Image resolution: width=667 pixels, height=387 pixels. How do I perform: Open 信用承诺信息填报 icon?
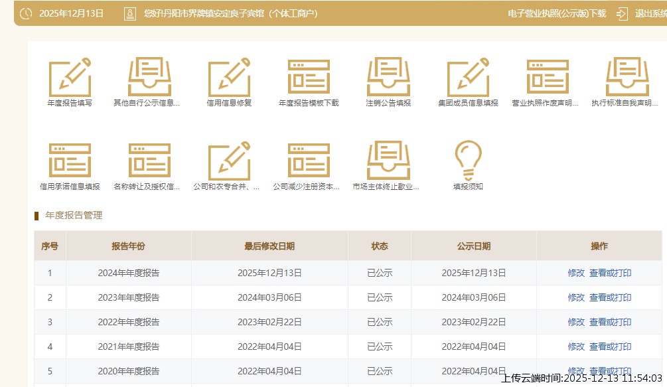[70, 161]
